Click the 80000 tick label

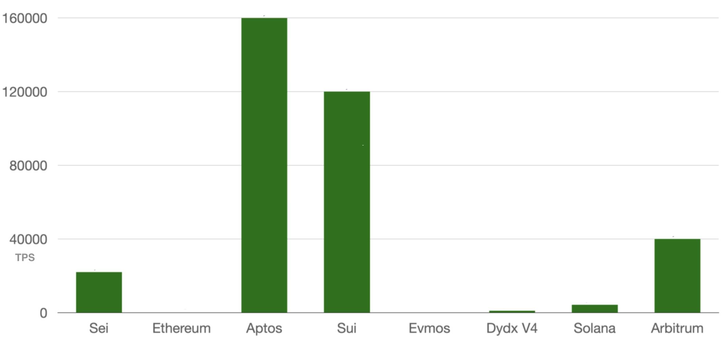[28, 166]
